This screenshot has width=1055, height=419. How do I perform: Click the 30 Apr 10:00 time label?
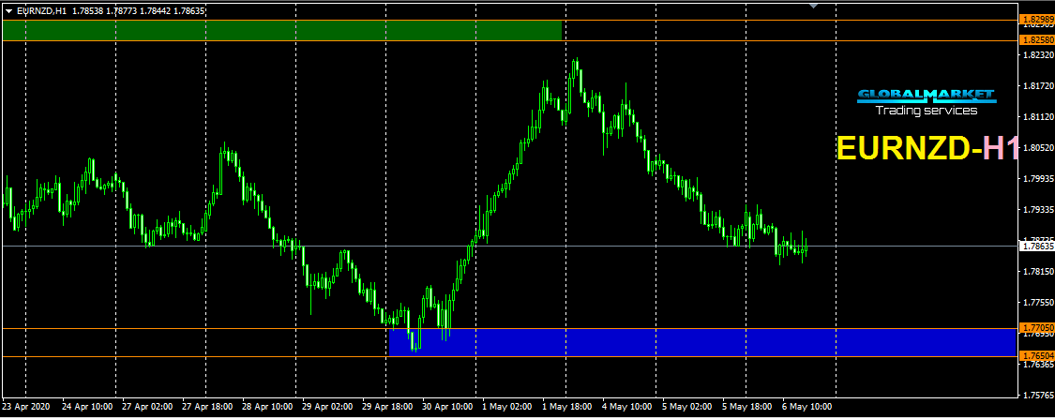(447, 407)
